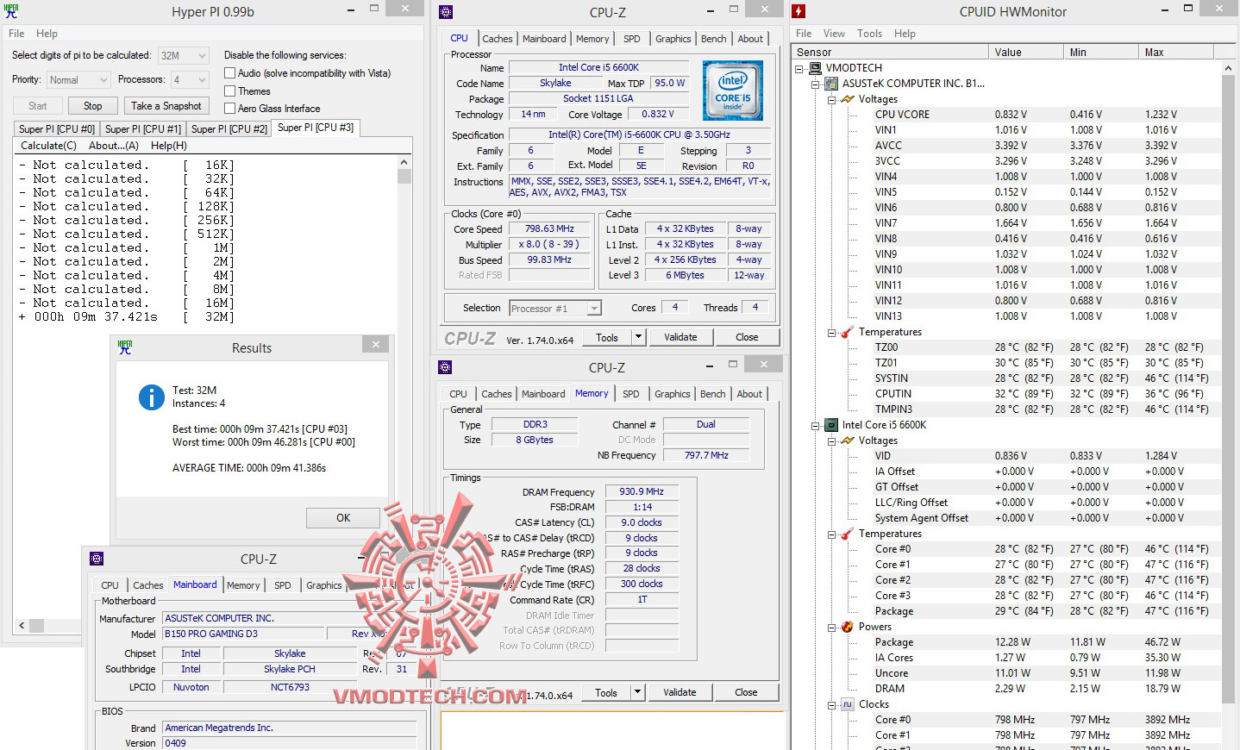Click Take a Snapshot button

[166, 106]
